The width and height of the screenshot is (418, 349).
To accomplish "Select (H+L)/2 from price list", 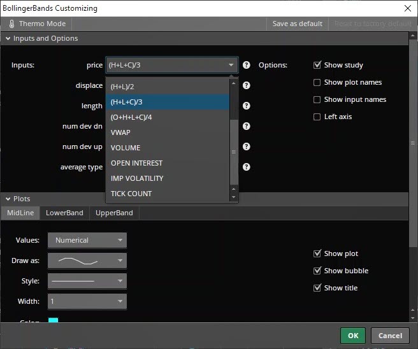I will [168, 87].
